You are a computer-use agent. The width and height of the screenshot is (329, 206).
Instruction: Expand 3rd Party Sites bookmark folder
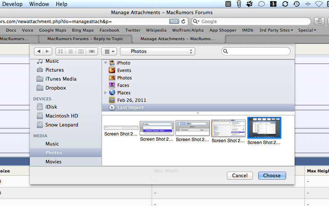(x=276, y=30)
